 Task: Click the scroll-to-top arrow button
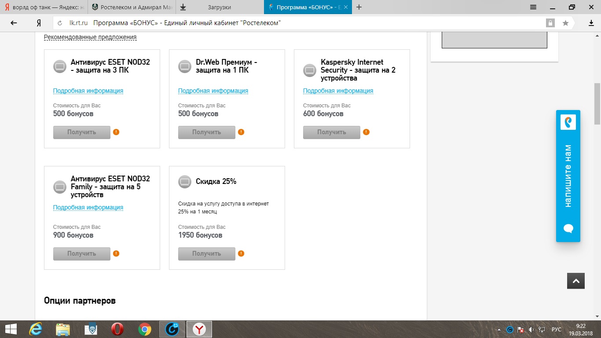point(576,280)
